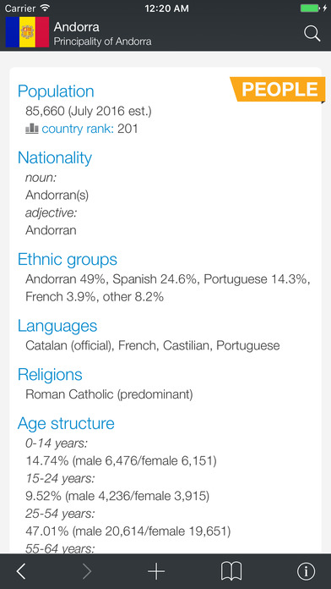The height and width of the screenshot is (589, 331).
Task: Open the country rank link
Action: click(x=78, y=129)
